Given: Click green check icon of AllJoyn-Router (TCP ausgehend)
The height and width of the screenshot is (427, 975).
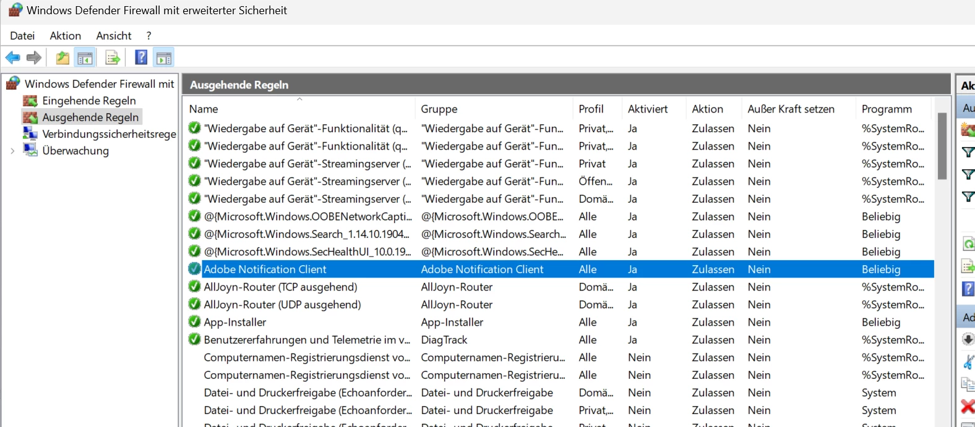Looking at the screenshot, I should pos(194,287).
